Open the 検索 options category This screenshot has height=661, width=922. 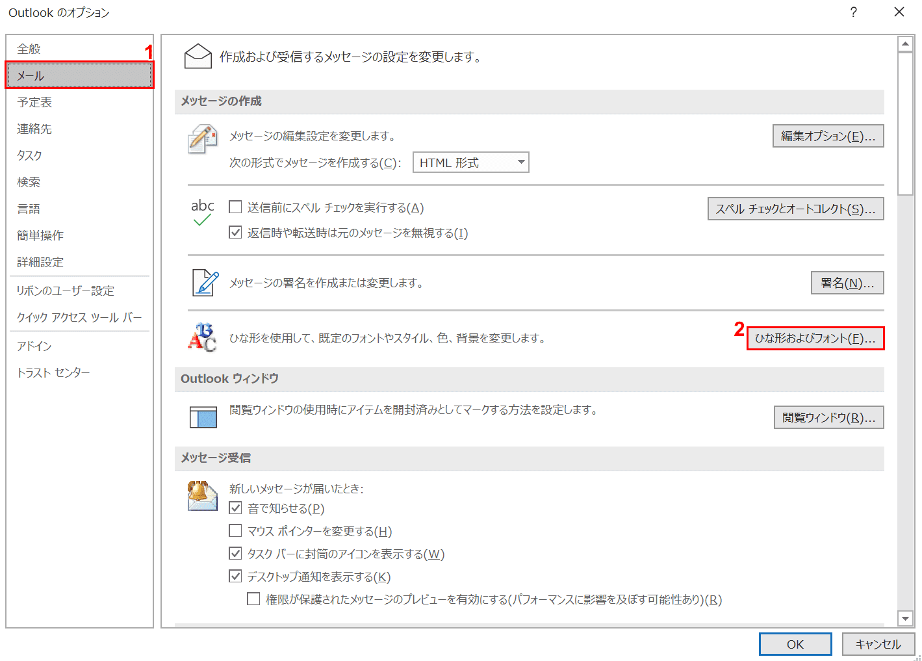pyautogui.click(x=80, y=182)
